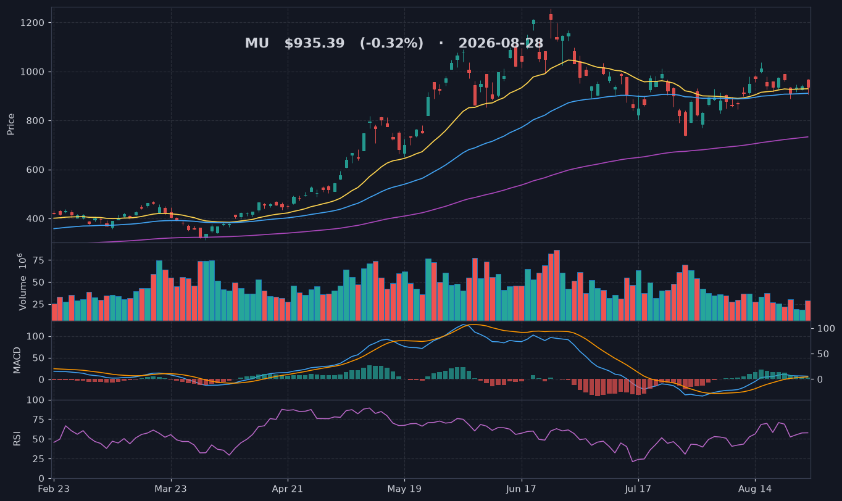The height and width of the screenshot is (501, 842).
Task: Click the 1200 tick on the Price axis
Action: point(33,23)
